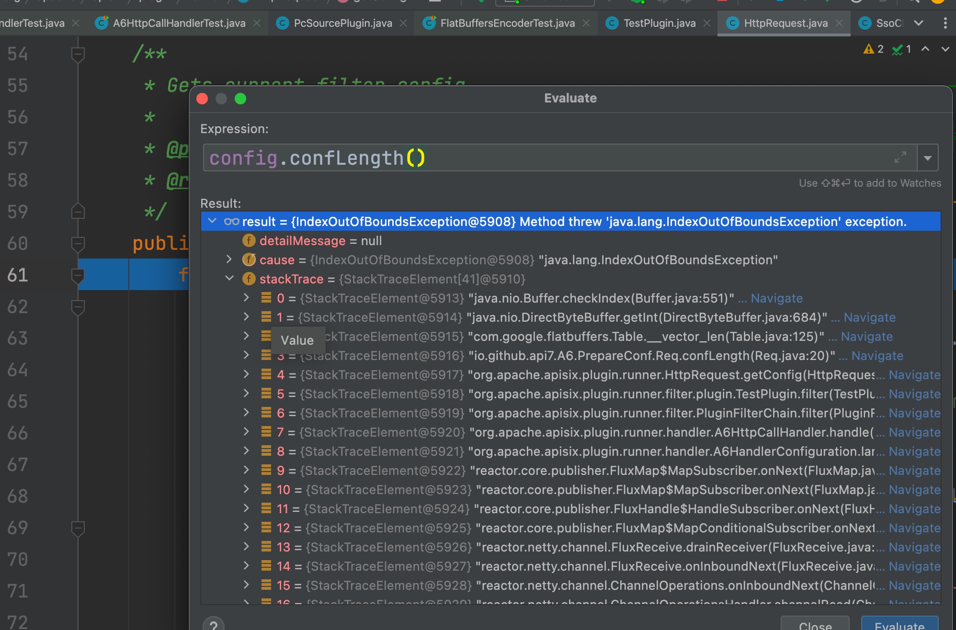Toggle the code fold marker at line 69
The image size is (956, 630).
tap(78, 528)
